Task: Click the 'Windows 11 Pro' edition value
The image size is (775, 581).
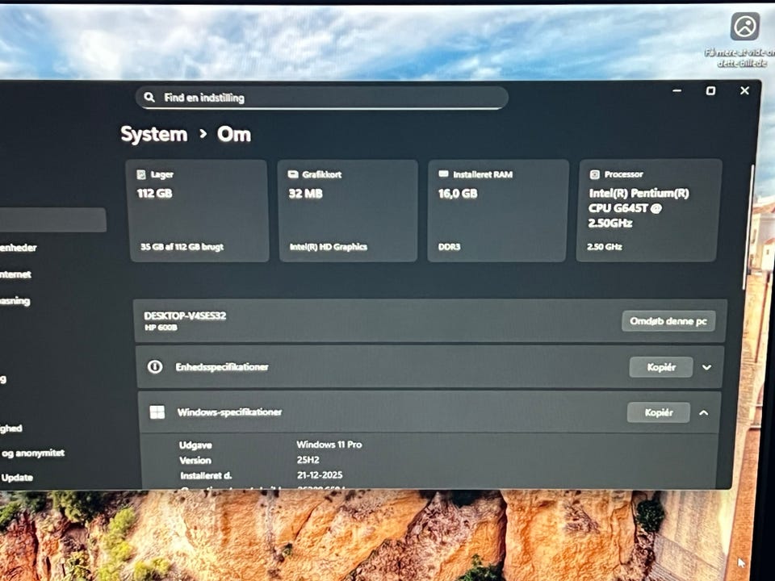Action: coord(329,445)
